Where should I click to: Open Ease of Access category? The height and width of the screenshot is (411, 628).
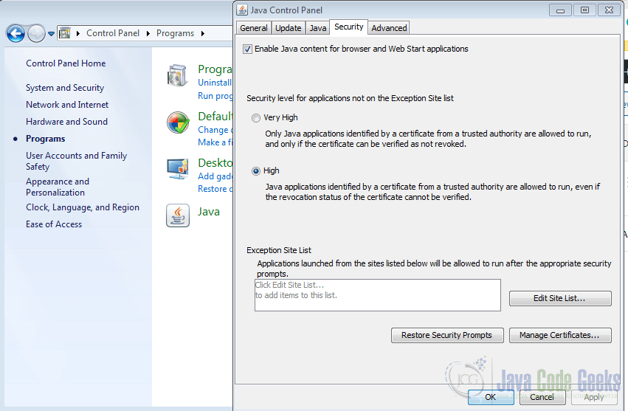pos(54,224)
